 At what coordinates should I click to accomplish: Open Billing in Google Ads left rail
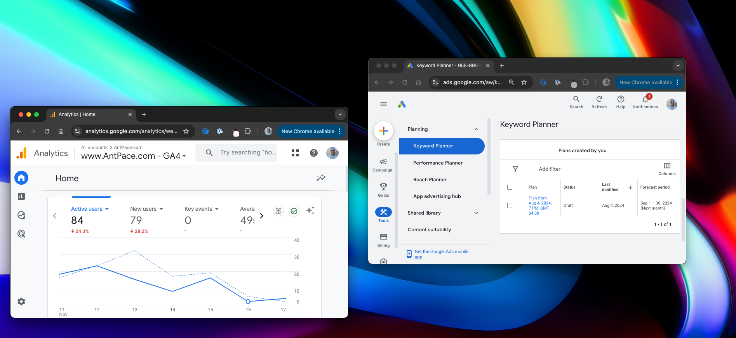pyautogui.click(x=383, y=240)
